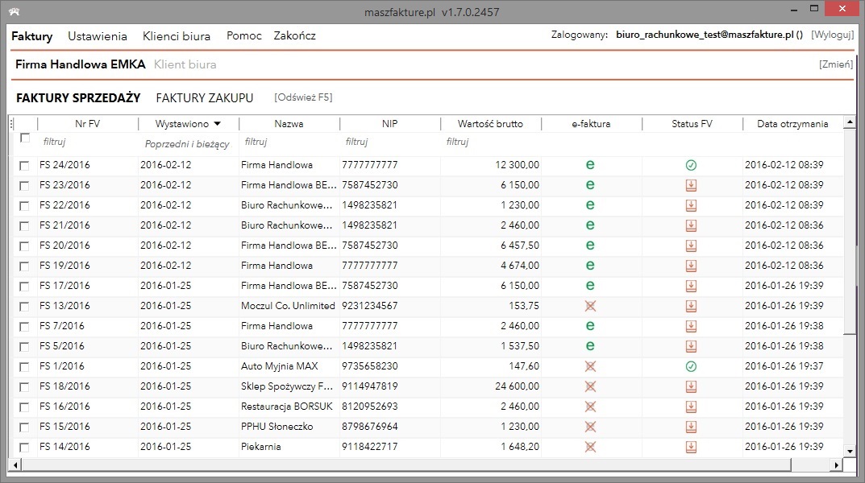The width and height of the screenshot is (865, 483).
Task: Check the box for invoice FS 13/2016
Action: (24, 306)
